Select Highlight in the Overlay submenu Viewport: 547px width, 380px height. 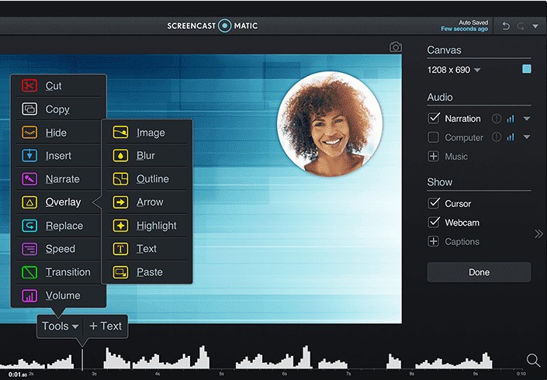[x=147, y=226]
